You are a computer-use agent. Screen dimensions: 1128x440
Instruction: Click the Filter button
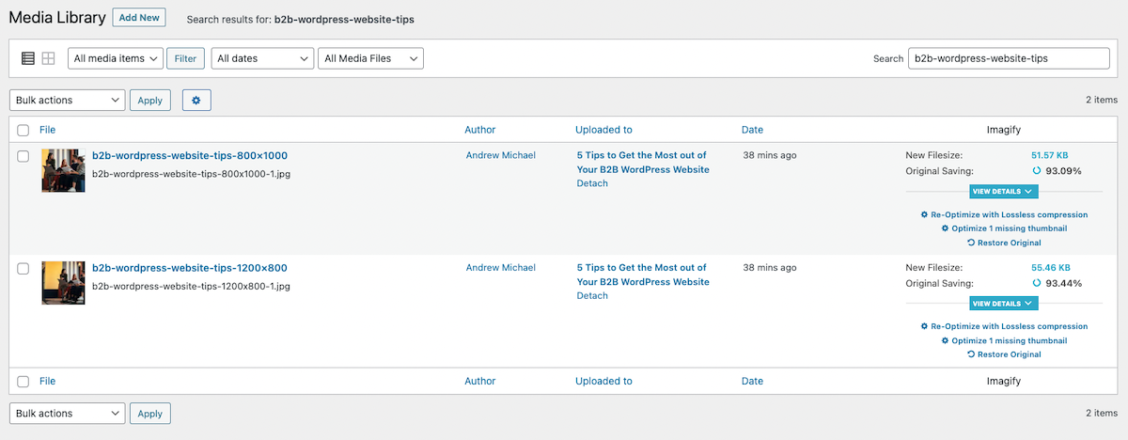(x=186, y=58)
